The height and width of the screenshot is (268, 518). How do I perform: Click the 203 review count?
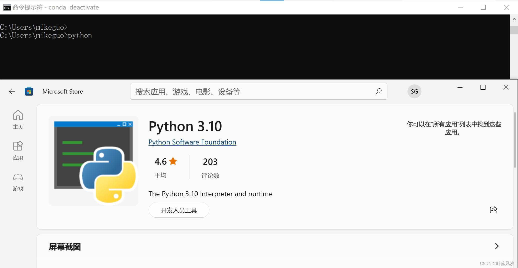click(x=210, y=162)
